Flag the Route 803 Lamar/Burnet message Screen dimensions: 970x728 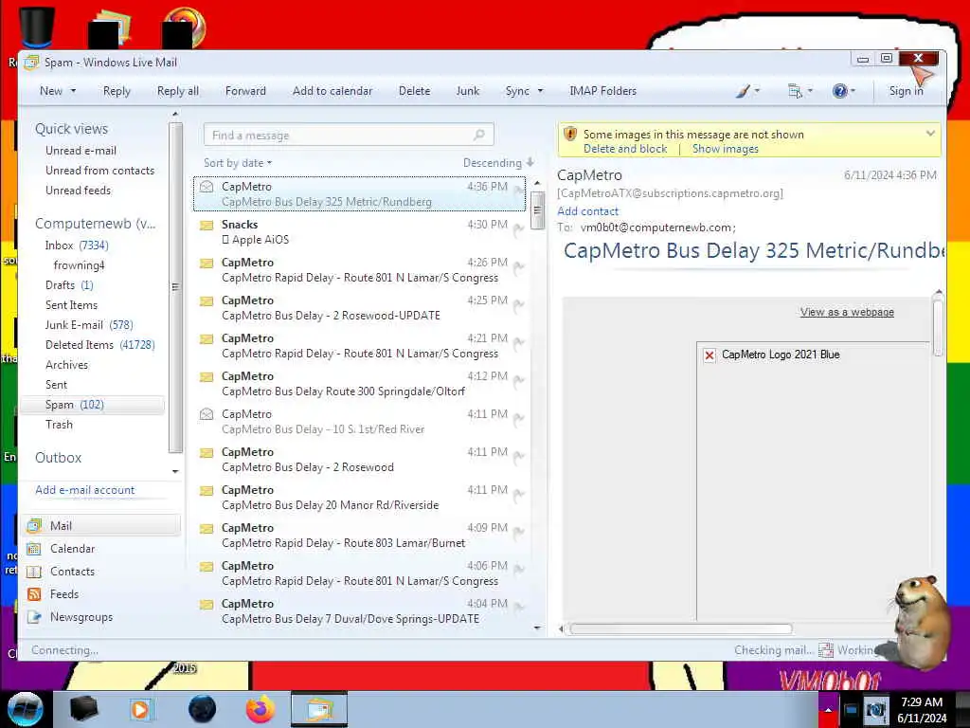(x=518, y=533)
